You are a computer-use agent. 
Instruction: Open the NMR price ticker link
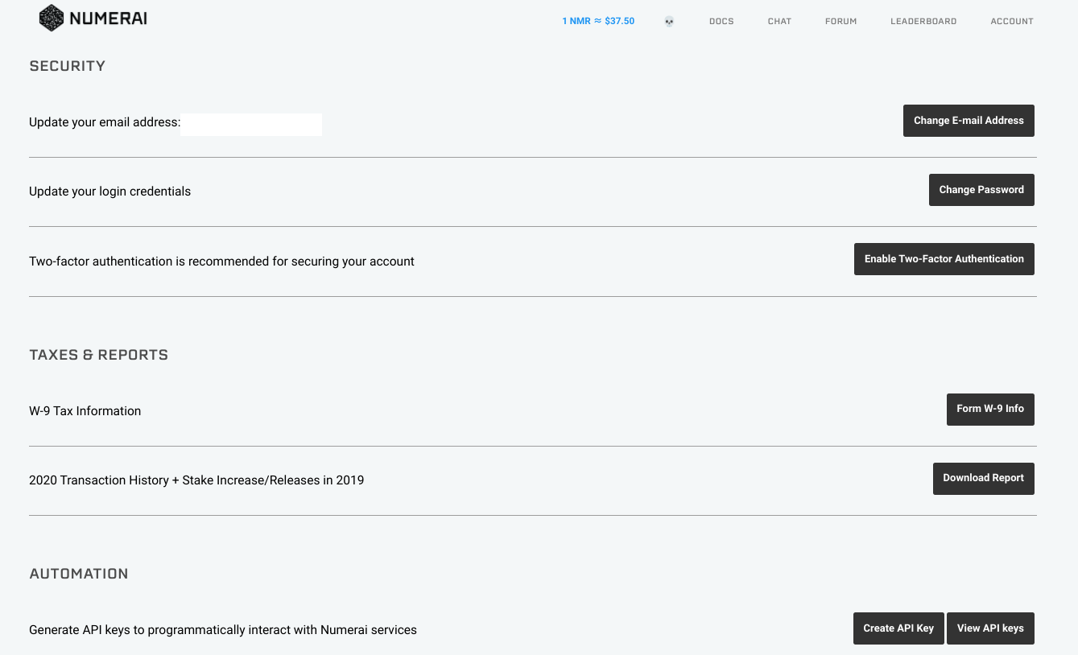pos(598,21)
